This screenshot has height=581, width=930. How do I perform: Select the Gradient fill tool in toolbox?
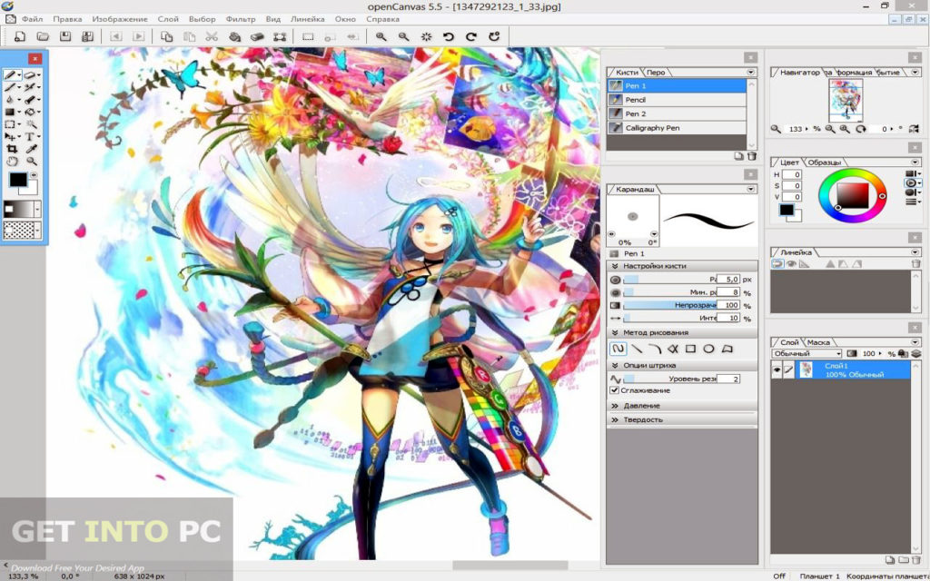coord(9,112)
